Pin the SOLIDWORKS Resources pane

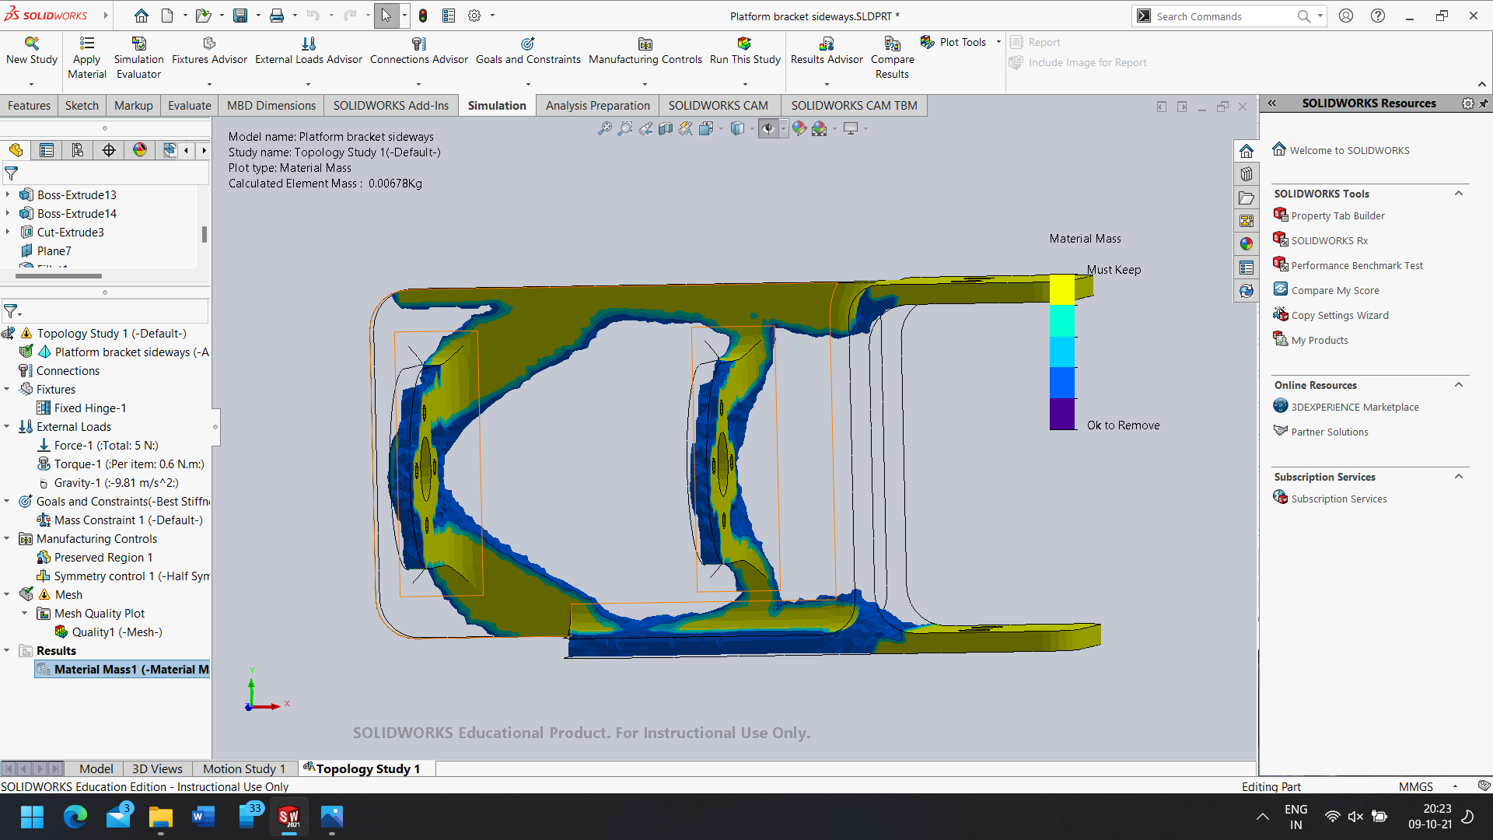pos(1483,103)
